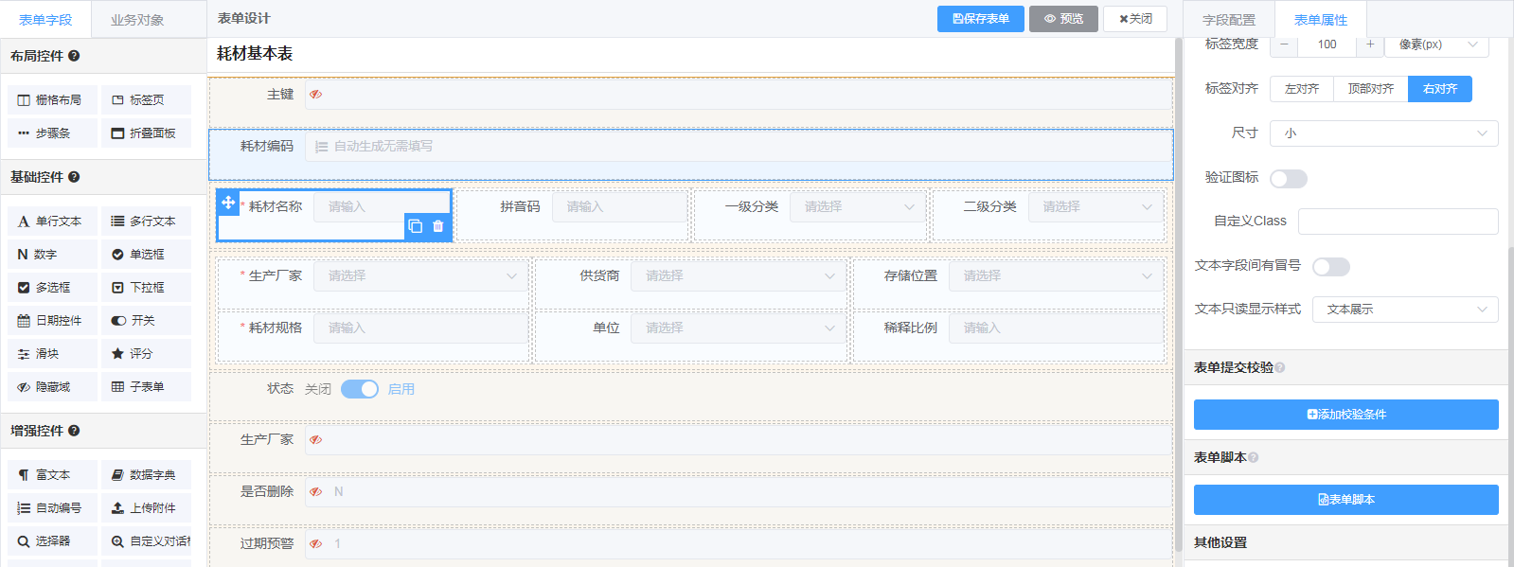
Task: Choose the 评分 star rating control
Action: coord(146,354)
